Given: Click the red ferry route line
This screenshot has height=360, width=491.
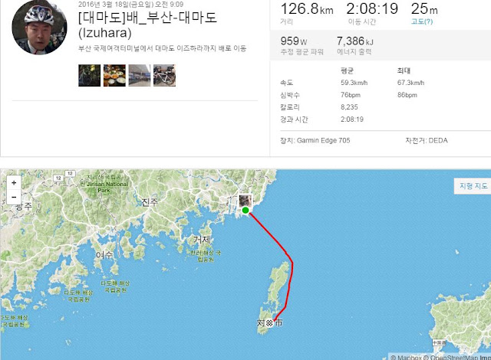Looking at the screenshot, I should [291, 275].
